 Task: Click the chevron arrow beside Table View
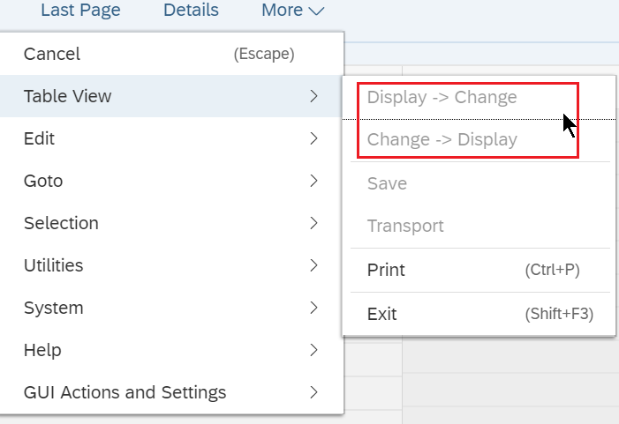[x=313, y=96]
